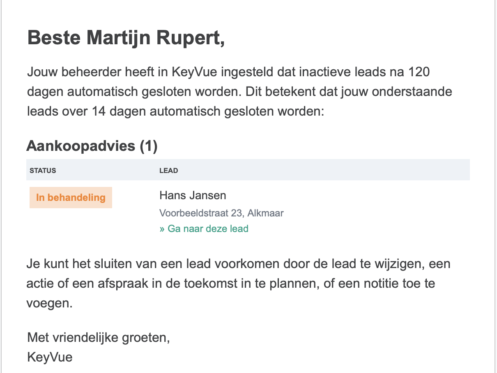
Task: Open the 'Ga naar deze lead' link
Action: pos(204,228)
